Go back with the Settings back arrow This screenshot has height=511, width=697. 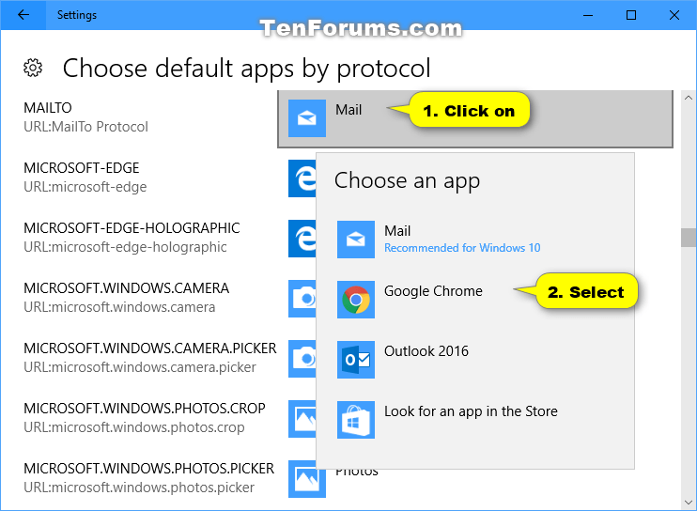[23, 15]
